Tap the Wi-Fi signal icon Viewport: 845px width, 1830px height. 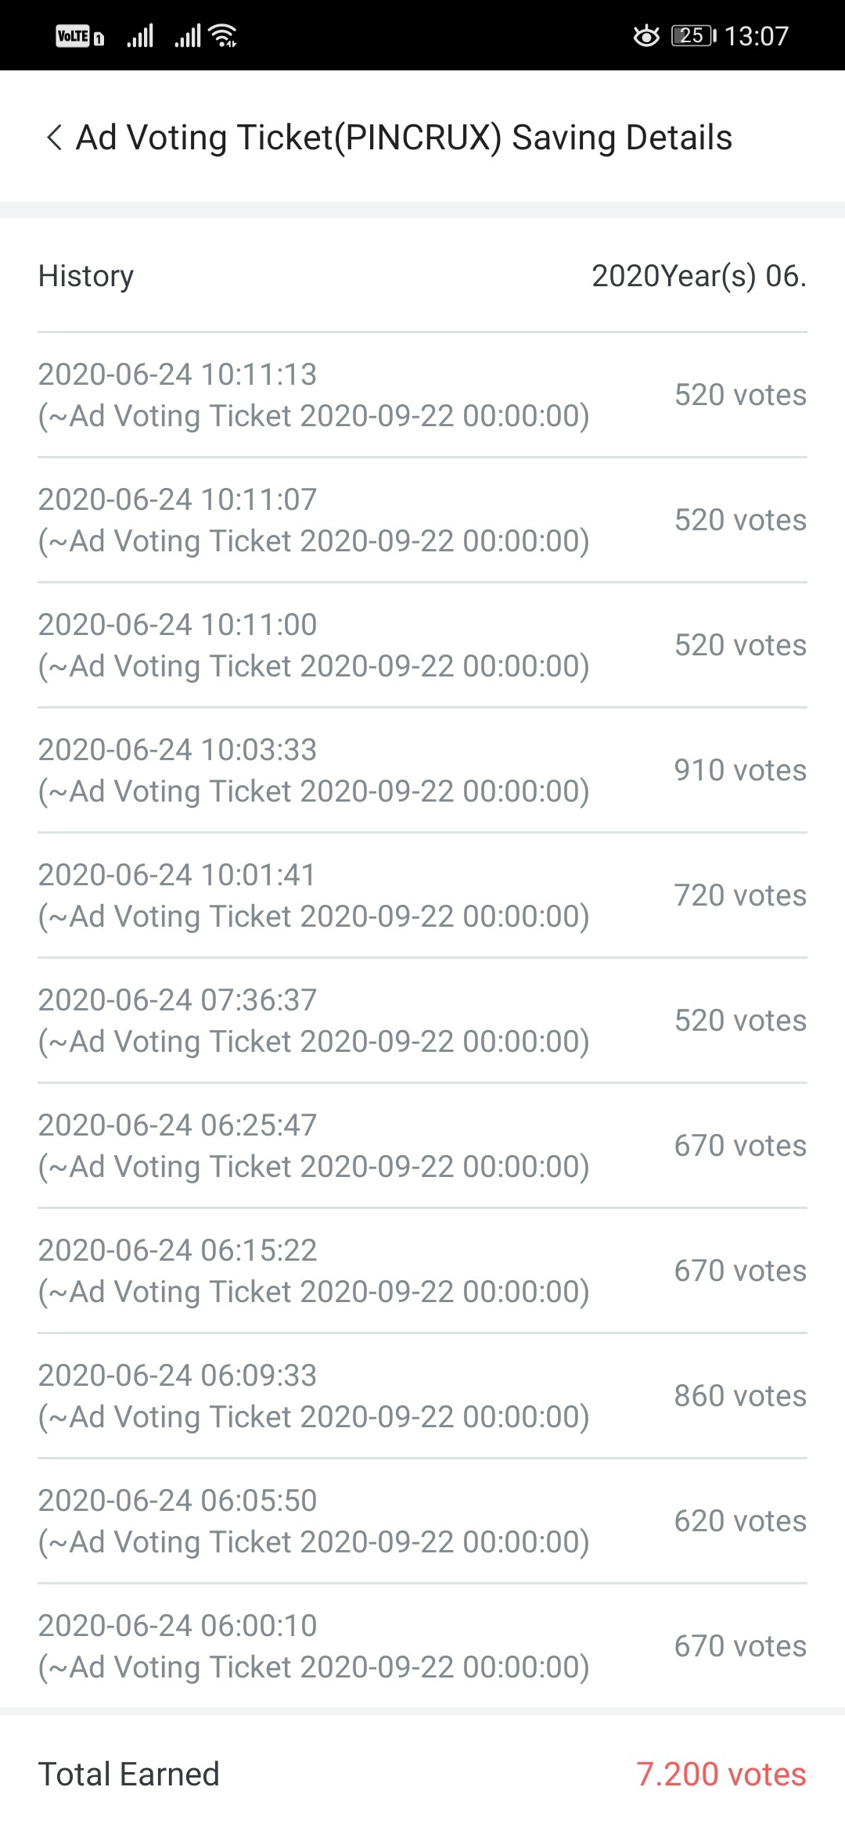[x=224, y=36]
